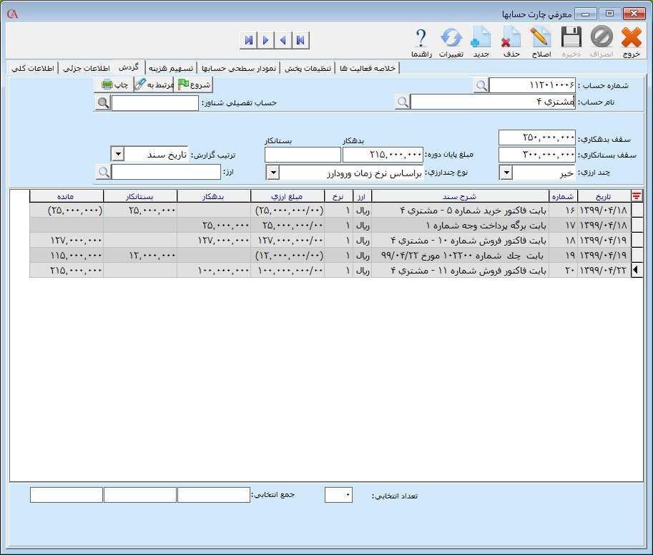Click the Edit (اصلاح) pencil icon

[541, 42]
